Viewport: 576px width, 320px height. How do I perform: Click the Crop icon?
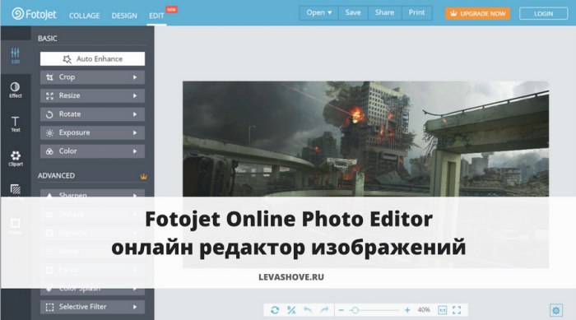(49, 77)
